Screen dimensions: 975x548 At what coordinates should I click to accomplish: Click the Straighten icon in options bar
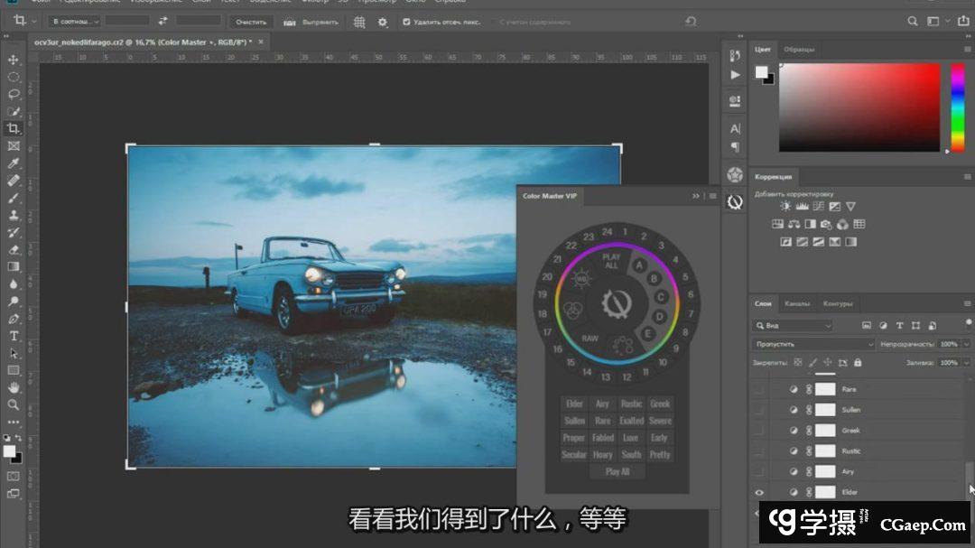pyautogui.click(x=289, y=21)
